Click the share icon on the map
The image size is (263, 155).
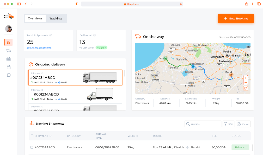point(246,88)
